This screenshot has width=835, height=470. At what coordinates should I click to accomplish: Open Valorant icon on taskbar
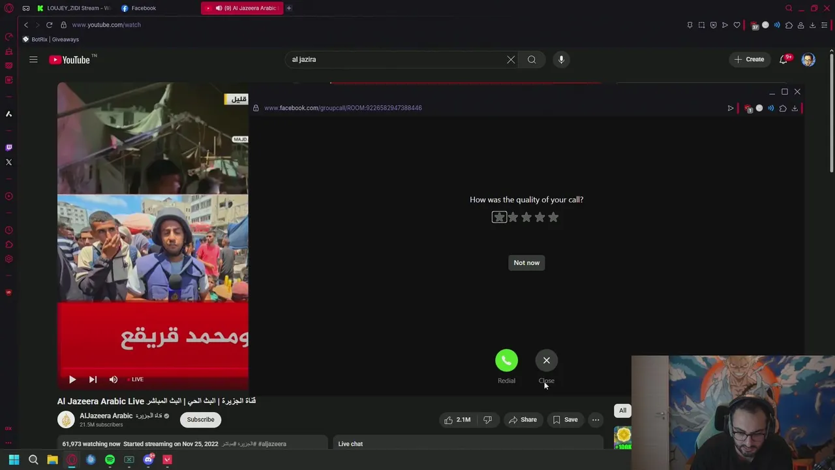[167, 460]
